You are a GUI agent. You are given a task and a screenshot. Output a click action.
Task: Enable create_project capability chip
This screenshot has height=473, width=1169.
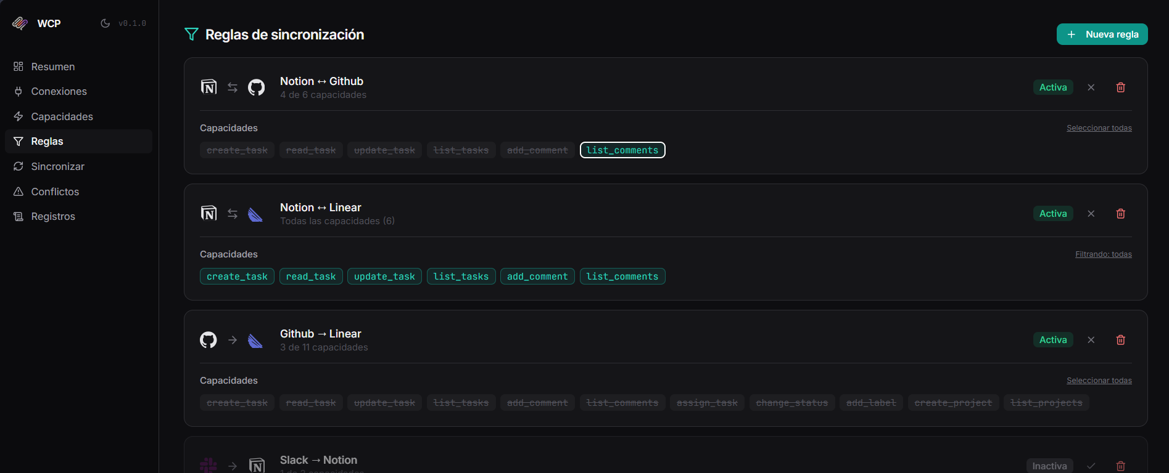(953, 403)
